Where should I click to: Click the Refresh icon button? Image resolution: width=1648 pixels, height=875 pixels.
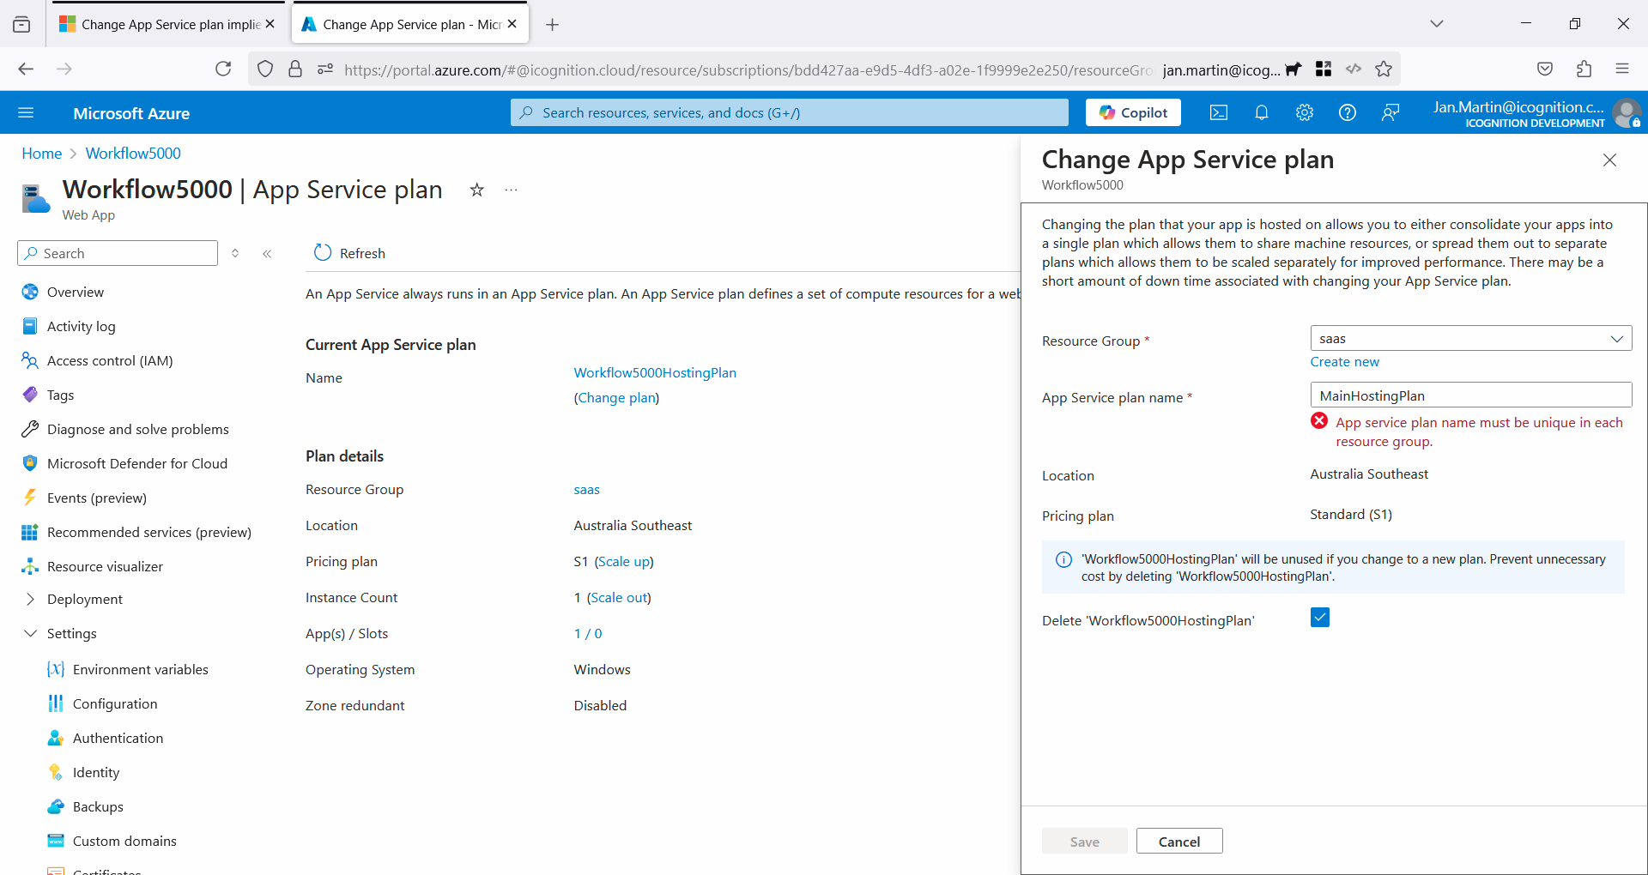pos(323,253)
